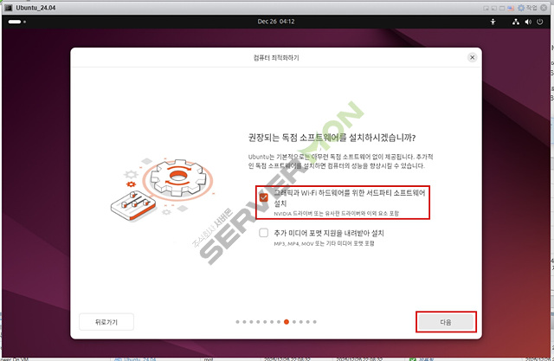Close the VM console with the round X button
Viewport: 554px width, 361px height.
click(x=544, y=8)
